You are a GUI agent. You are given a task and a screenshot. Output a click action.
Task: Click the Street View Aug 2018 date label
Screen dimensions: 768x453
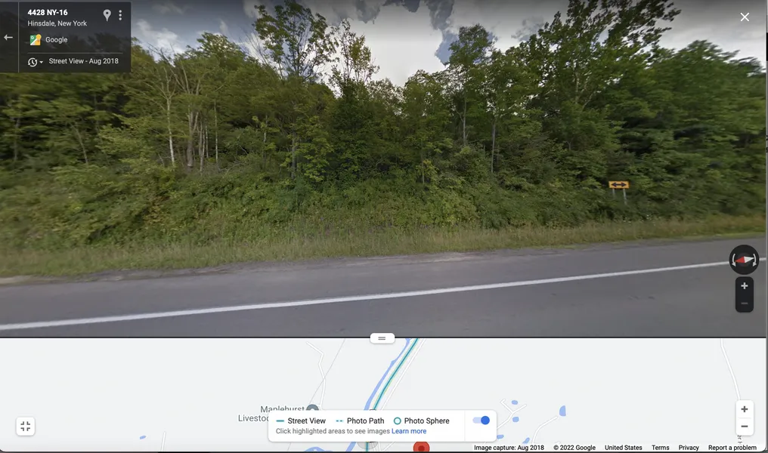[x=84, y=61]
